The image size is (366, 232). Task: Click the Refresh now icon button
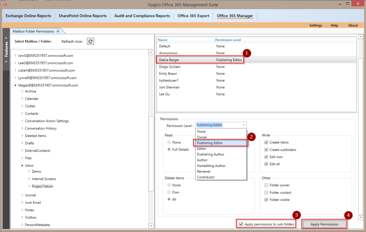pyautogui.click(x=90, y=41)
